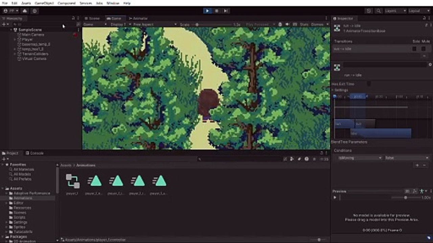The width and height of the screenshot is (433, 243).
Task: Open the GameObject menu
Action: (44, 3)
